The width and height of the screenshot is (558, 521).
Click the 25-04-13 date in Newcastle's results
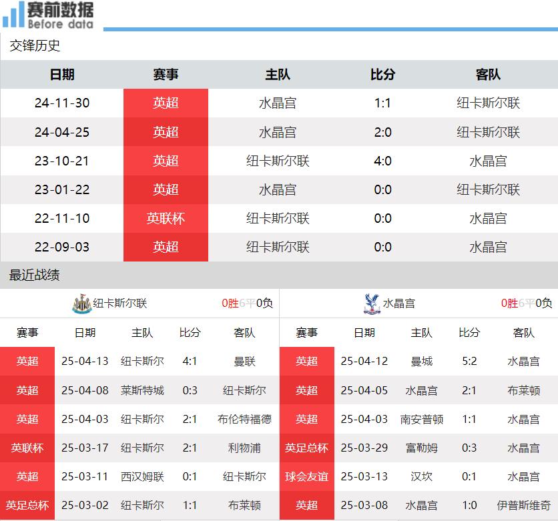pos(85,362)
